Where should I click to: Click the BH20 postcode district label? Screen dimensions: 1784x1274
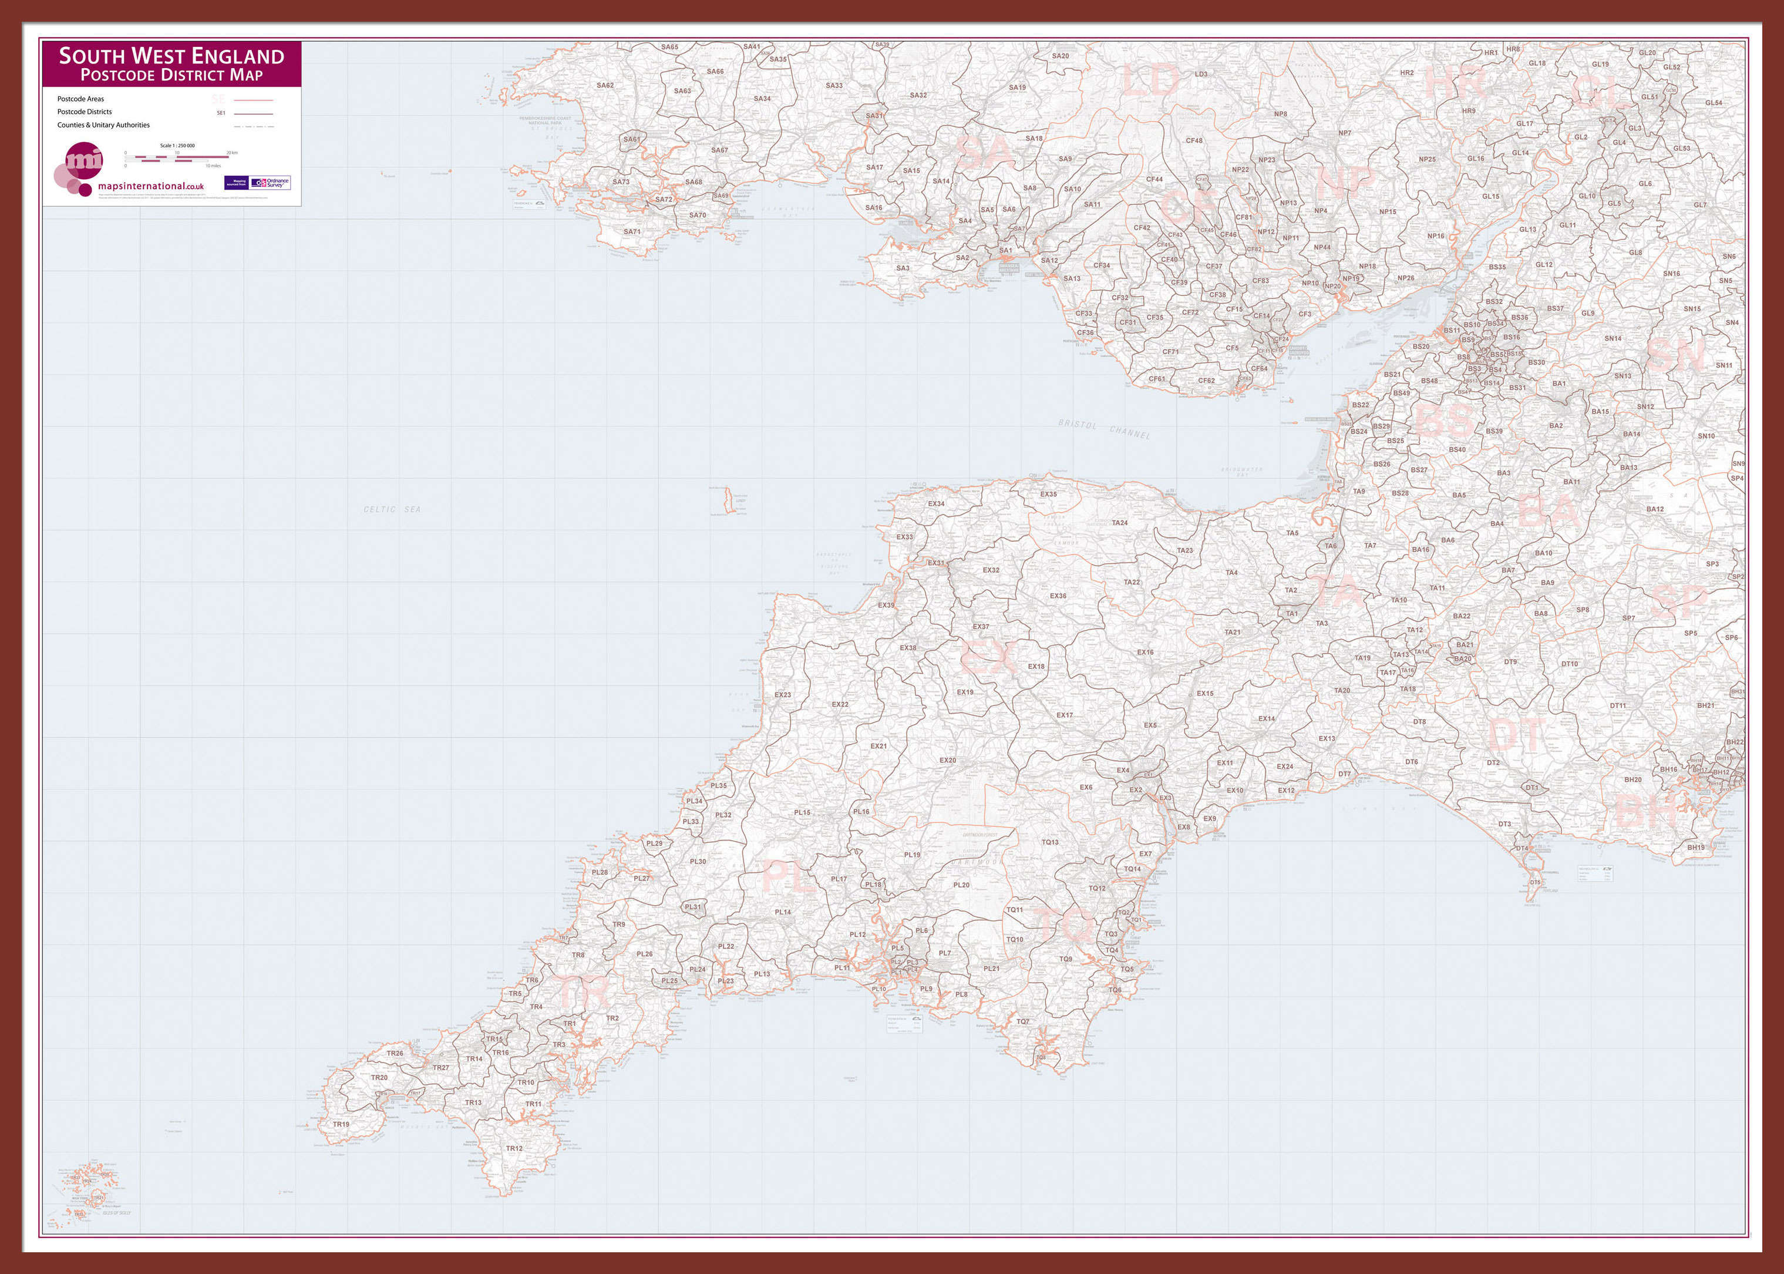point(1632,779)
